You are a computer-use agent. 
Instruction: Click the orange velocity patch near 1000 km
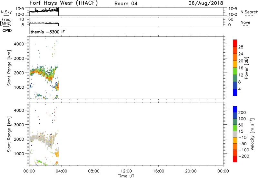click(57, 154)
